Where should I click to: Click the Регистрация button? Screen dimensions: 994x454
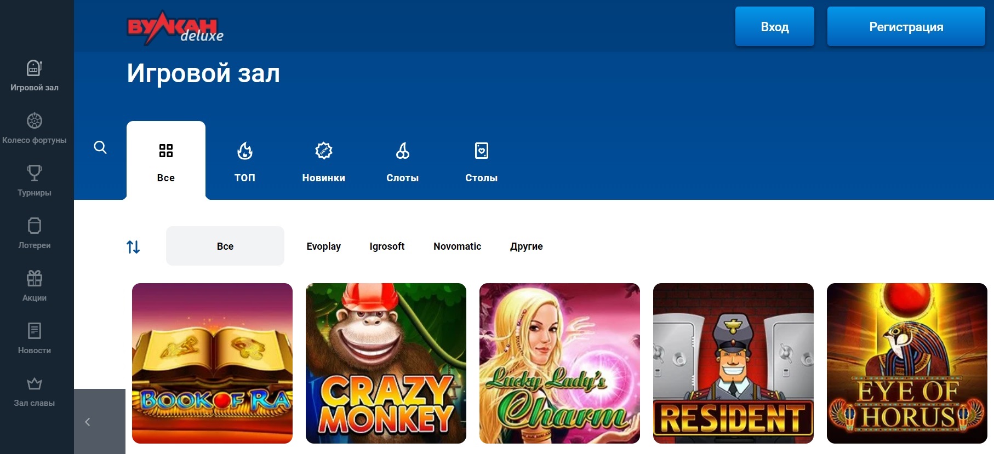point(906,26)
